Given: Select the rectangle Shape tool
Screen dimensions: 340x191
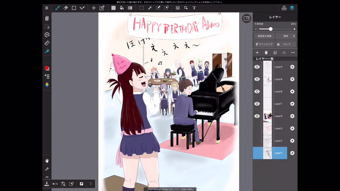Looking at the screenshot, I should tap(74, 8).
